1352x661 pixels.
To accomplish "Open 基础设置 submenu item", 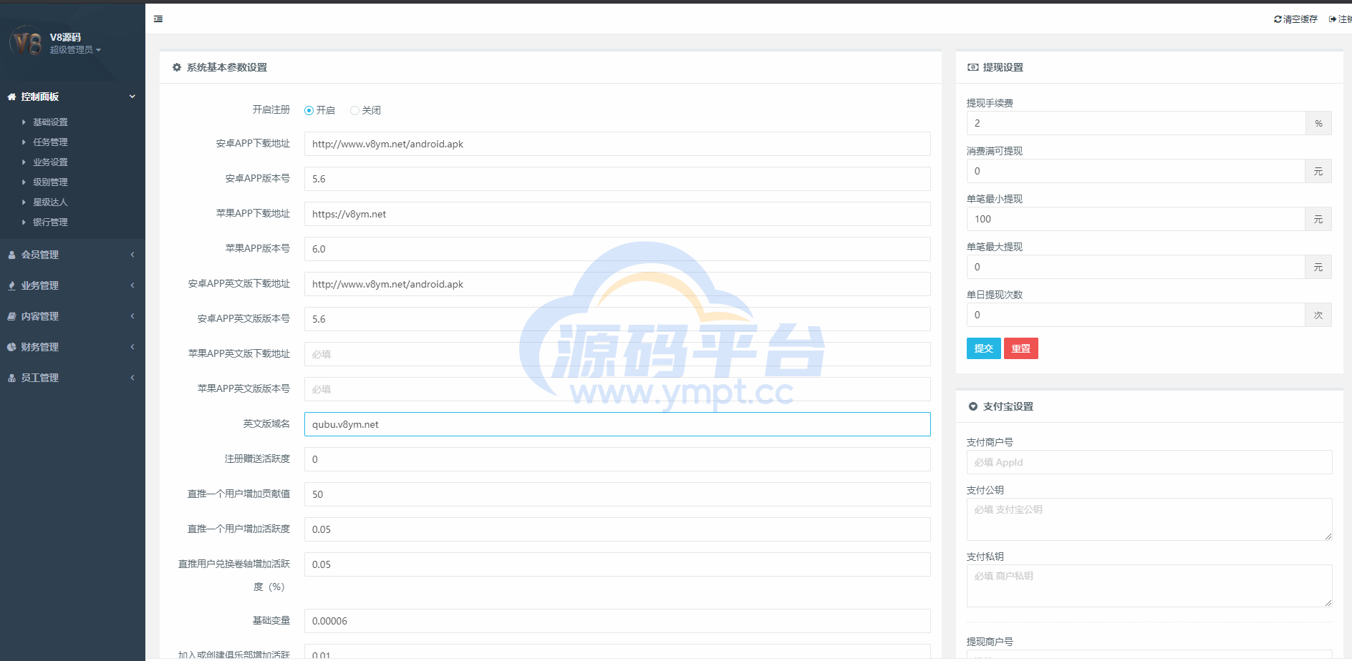I will (50, 122).
